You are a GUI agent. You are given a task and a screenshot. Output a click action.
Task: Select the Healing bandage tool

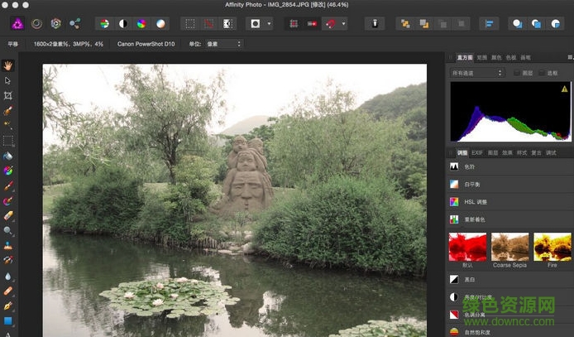pyautogui.click(x=7, y=291)
